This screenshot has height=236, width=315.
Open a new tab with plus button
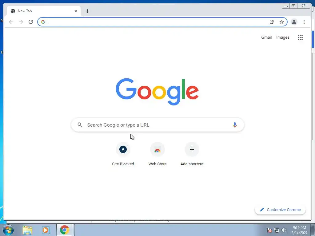87,11
